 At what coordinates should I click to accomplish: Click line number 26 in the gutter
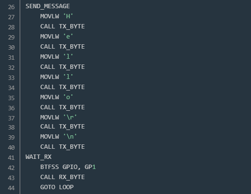[11, 7]
